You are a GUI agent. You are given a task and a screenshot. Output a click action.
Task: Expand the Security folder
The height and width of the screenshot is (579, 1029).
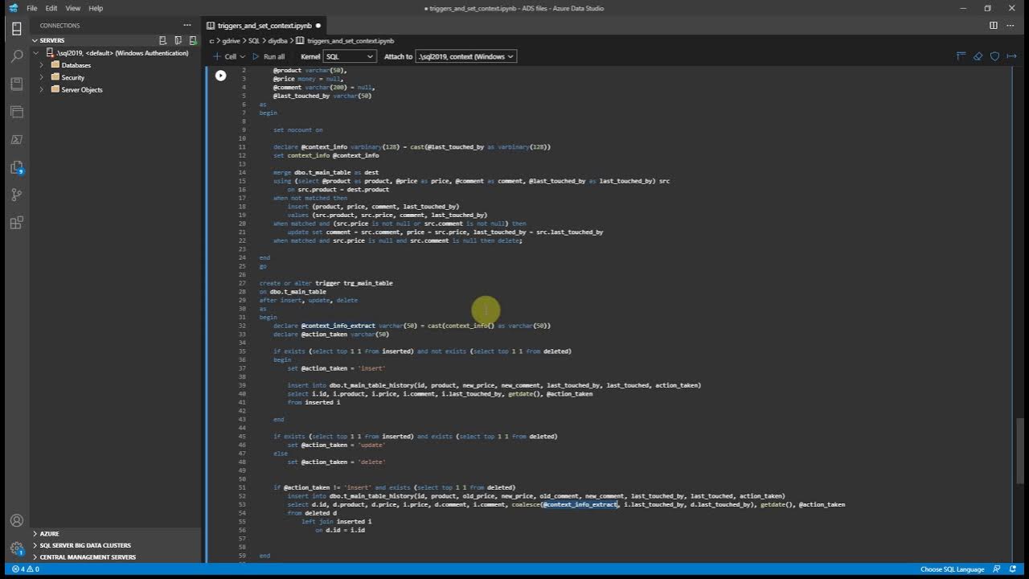point(42,77)
